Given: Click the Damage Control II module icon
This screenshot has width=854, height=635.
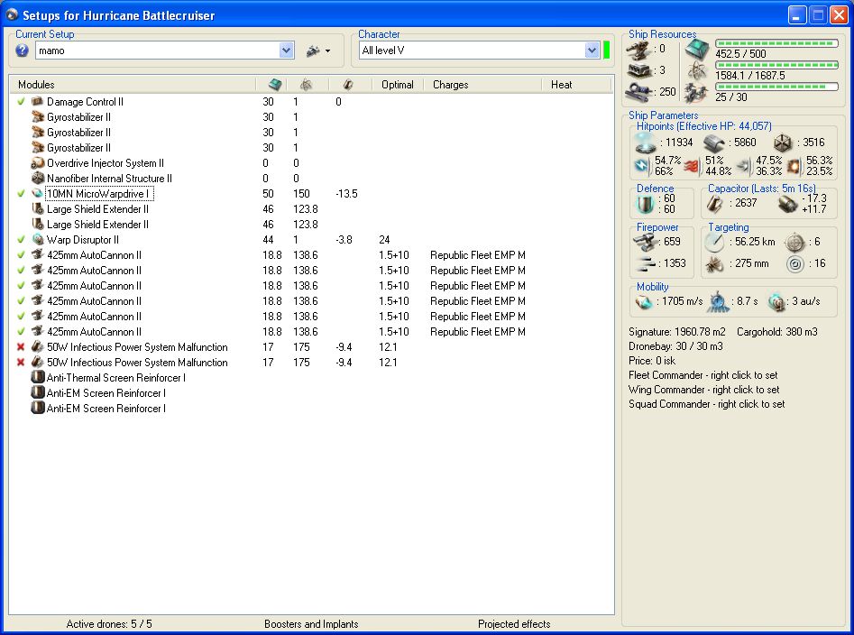Looking at the screenshot, I should (38, 102).
